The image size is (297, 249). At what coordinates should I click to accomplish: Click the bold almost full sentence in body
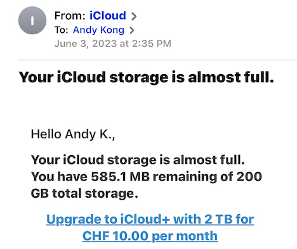coord(138,160)
